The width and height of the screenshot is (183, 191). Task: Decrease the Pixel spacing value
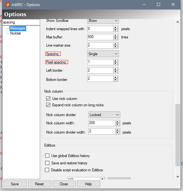click(115, 63)
